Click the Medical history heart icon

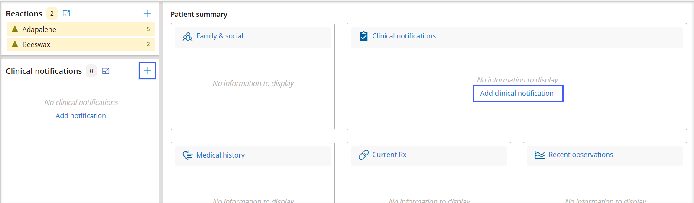188,155
